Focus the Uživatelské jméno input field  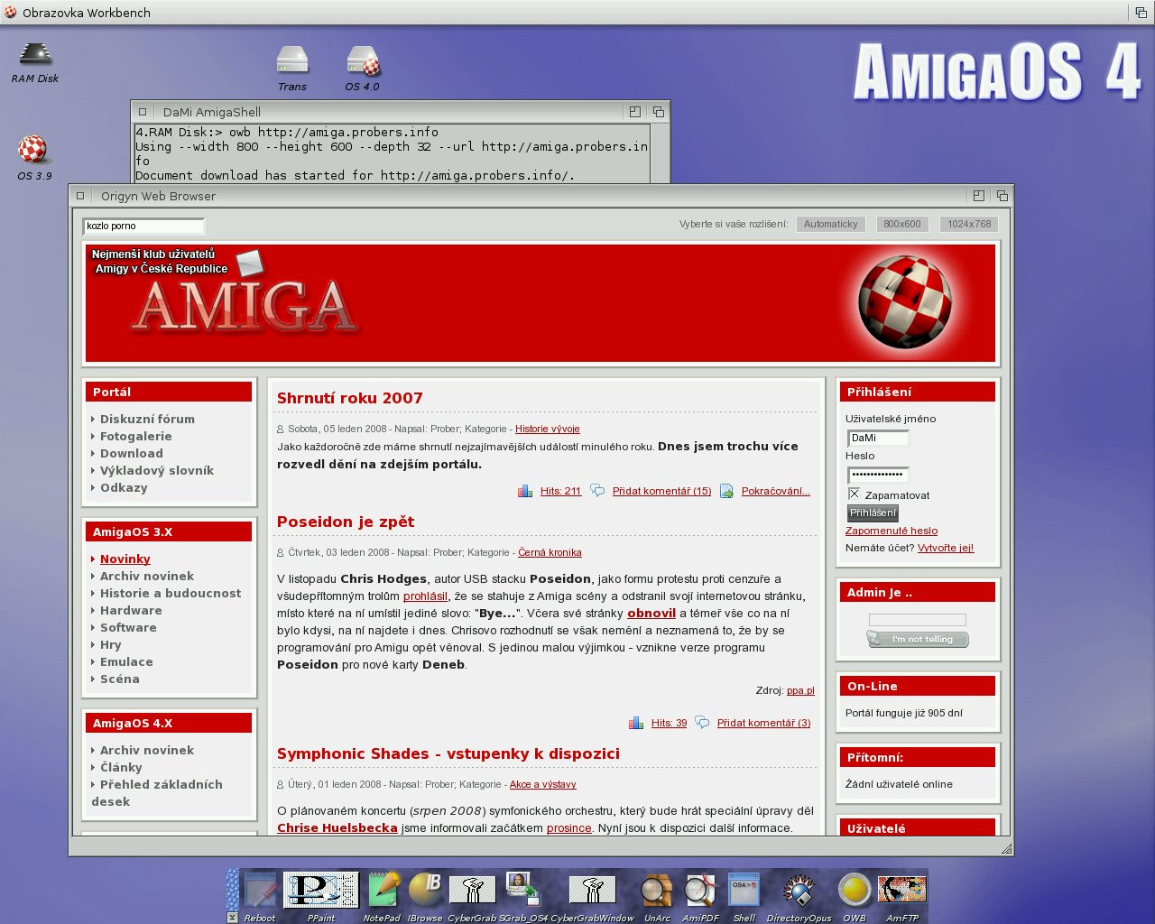pos(878,438)
